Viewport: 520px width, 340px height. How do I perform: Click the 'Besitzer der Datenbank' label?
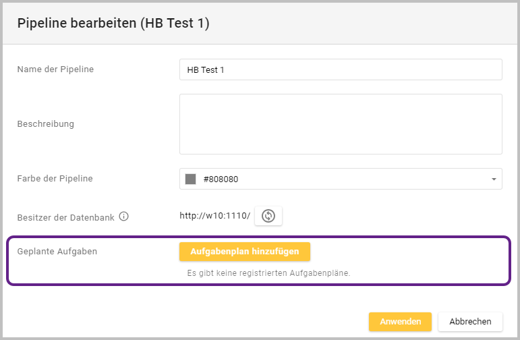(x=65, y=217)
